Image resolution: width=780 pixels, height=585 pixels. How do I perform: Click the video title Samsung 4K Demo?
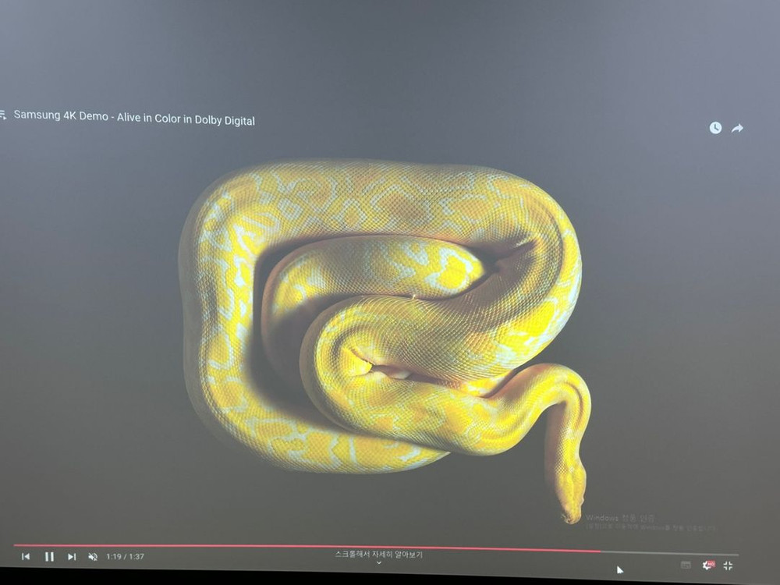[134, 118]
